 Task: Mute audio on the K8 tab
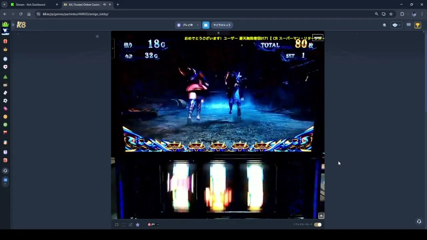pos(104,5)
